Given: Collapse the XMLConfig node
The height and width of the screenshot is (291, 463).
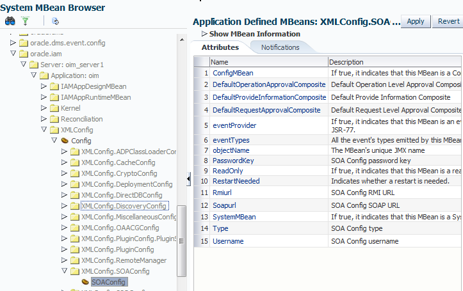Looking at the screenshot, I should pyautogui.click(x=44, y=129).
